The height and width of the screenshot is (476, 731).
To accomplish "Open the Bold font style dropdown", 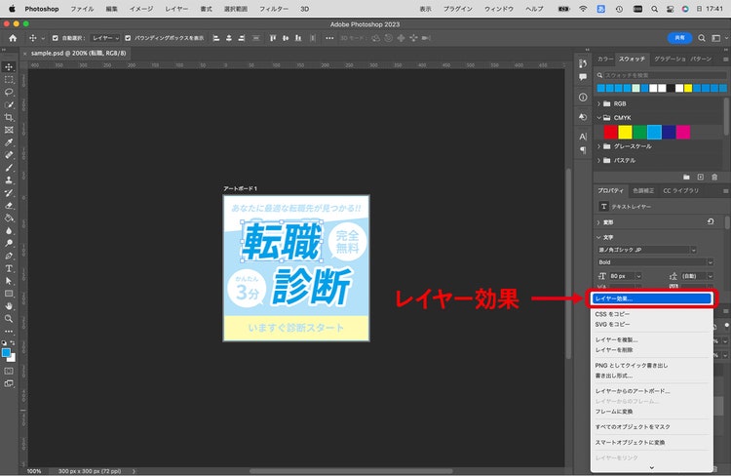I will pos(710,262).
